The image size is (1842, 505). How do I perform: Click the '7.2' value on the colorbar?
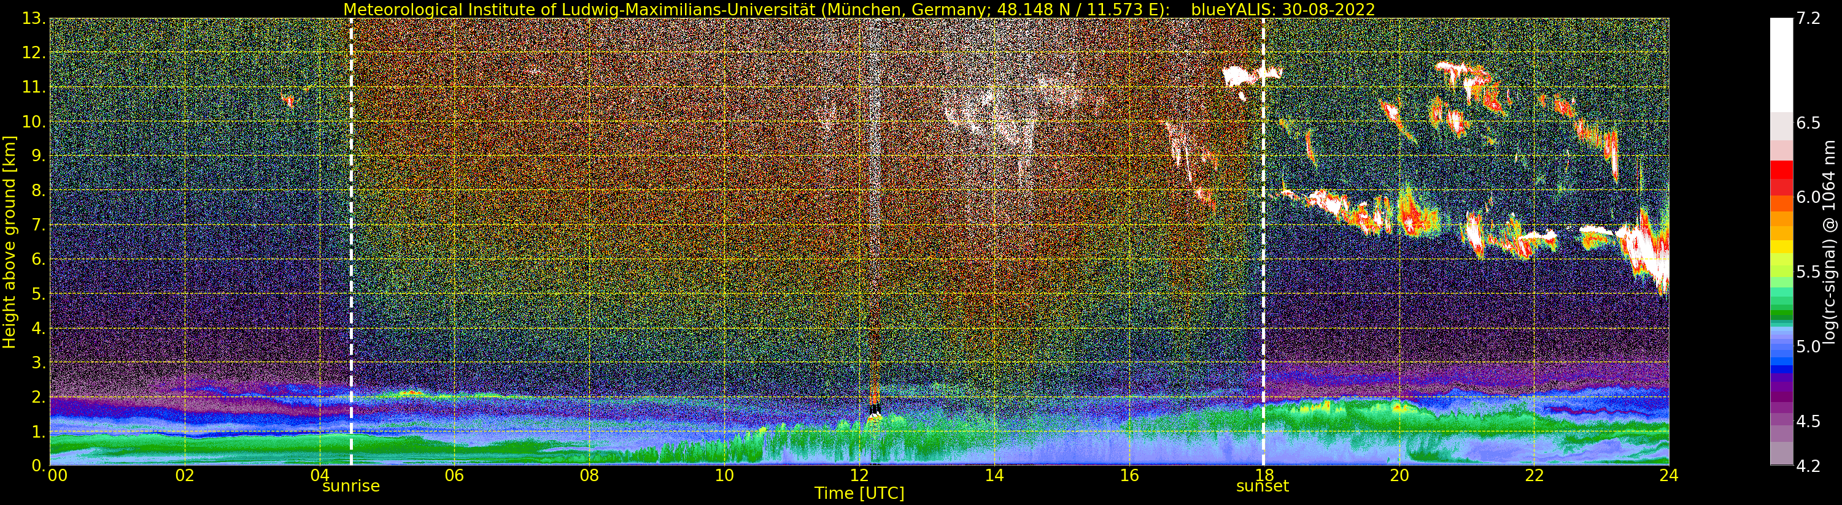click(x=1808, y=18)
